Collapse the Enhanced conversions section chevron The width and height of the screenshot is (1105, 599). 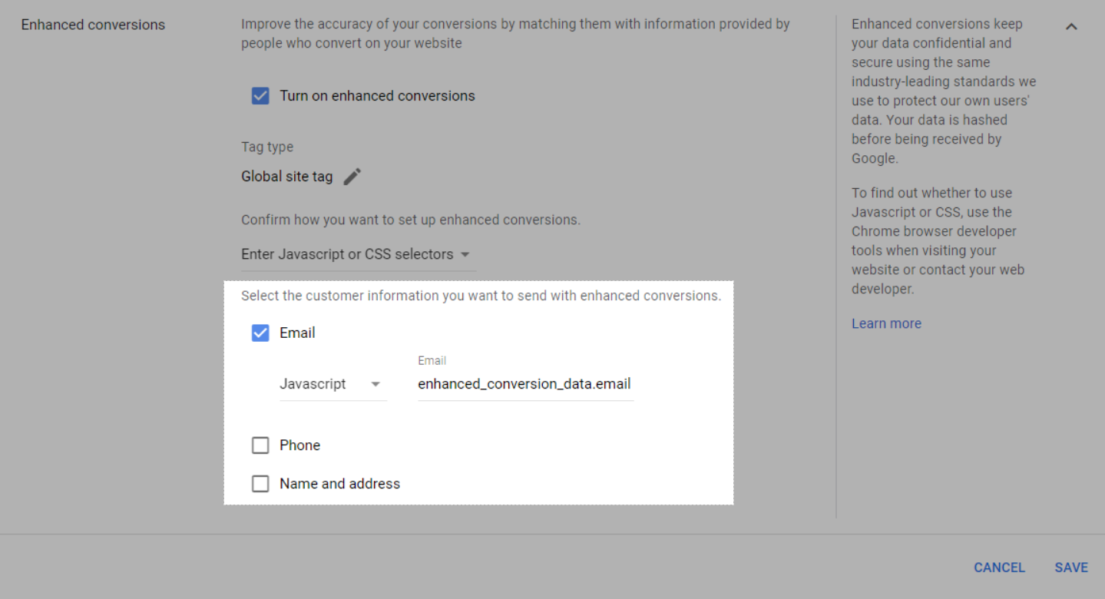[1071, 26]
